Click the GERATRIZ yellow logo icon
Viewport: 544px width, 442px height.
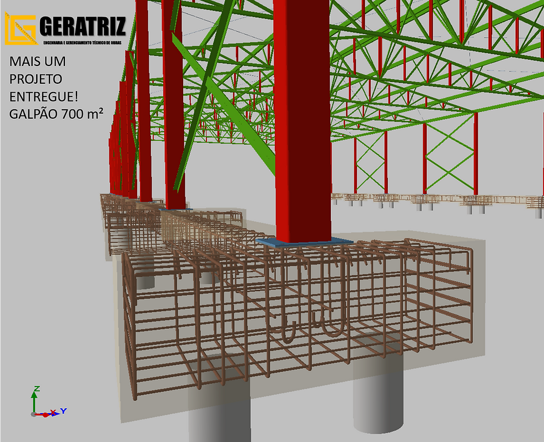pos(21,28)
